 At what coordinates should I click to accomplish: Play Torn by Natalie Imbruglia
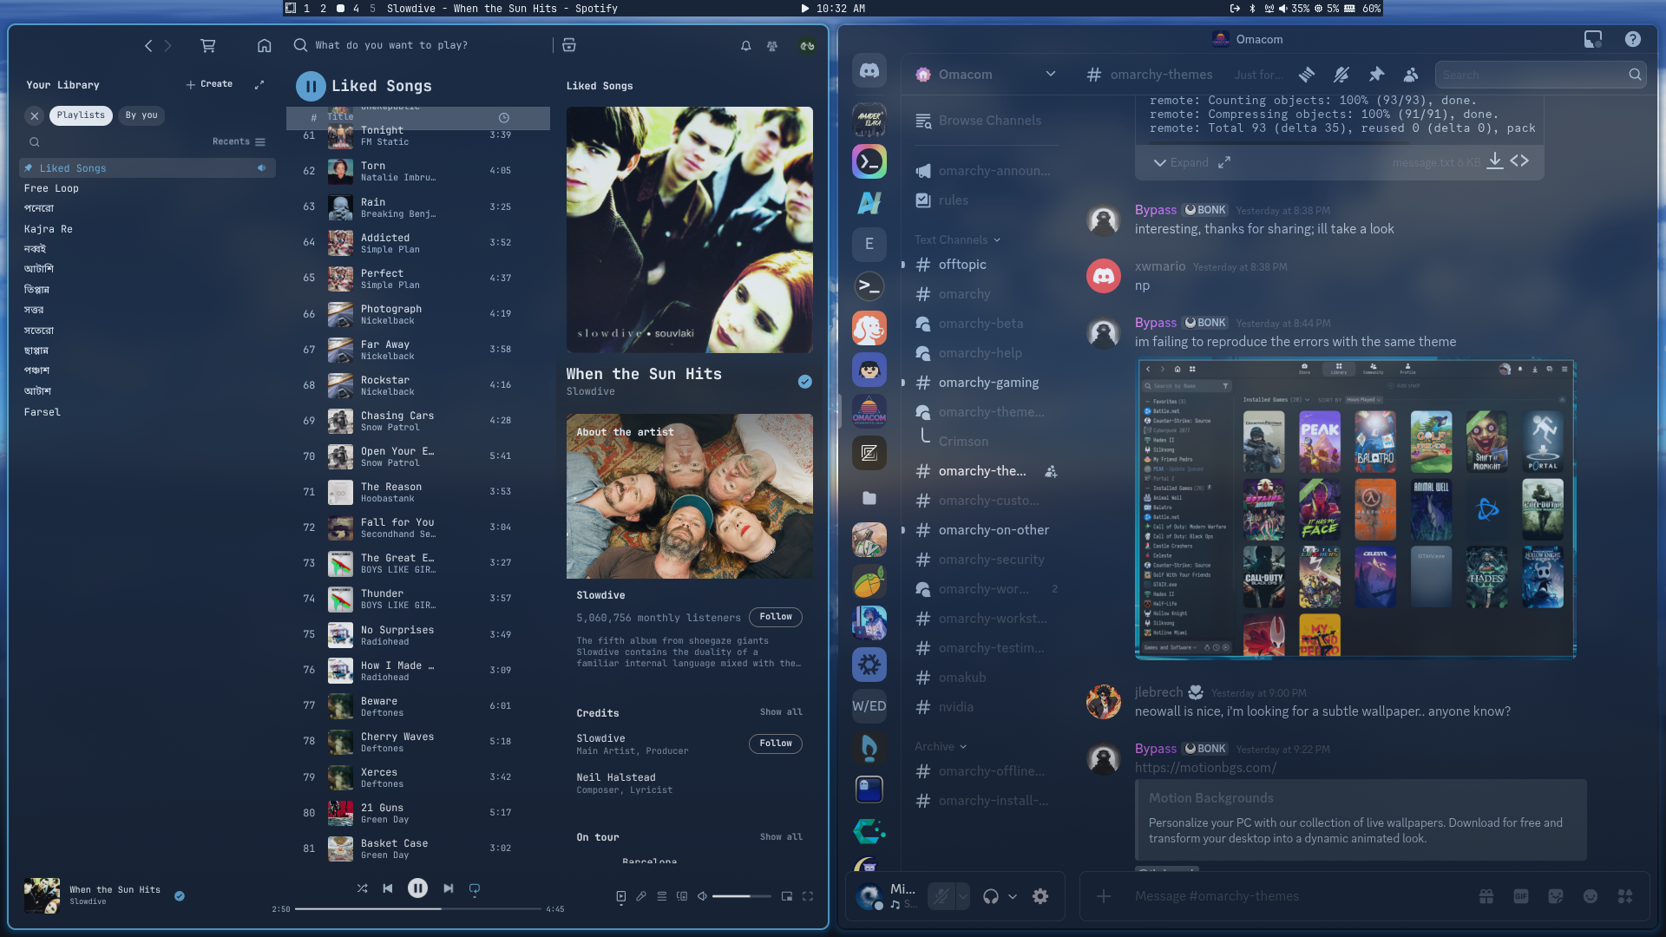(x=418, y=171)
